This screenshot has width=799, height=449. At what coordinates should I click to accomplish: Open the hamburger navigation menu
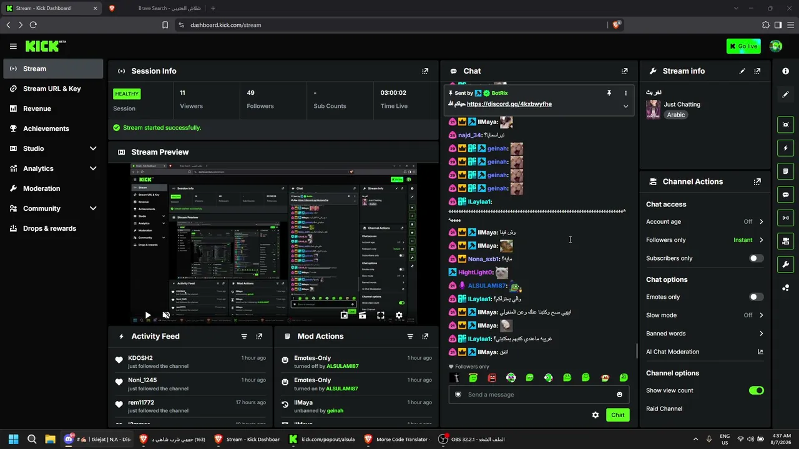click(13, 46)
